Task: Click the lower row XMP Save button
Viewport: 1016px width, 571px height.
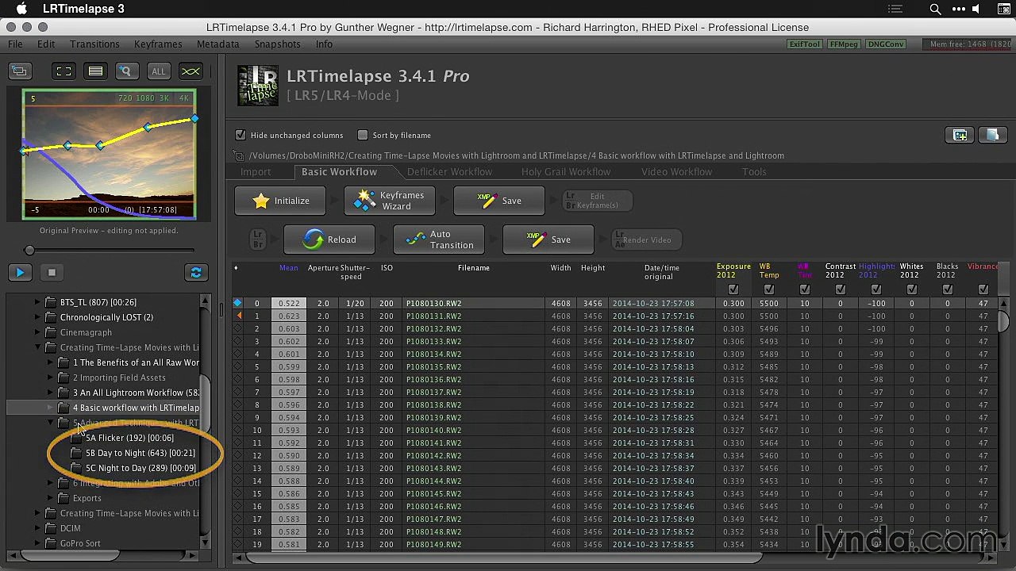Action: point(548,240)
